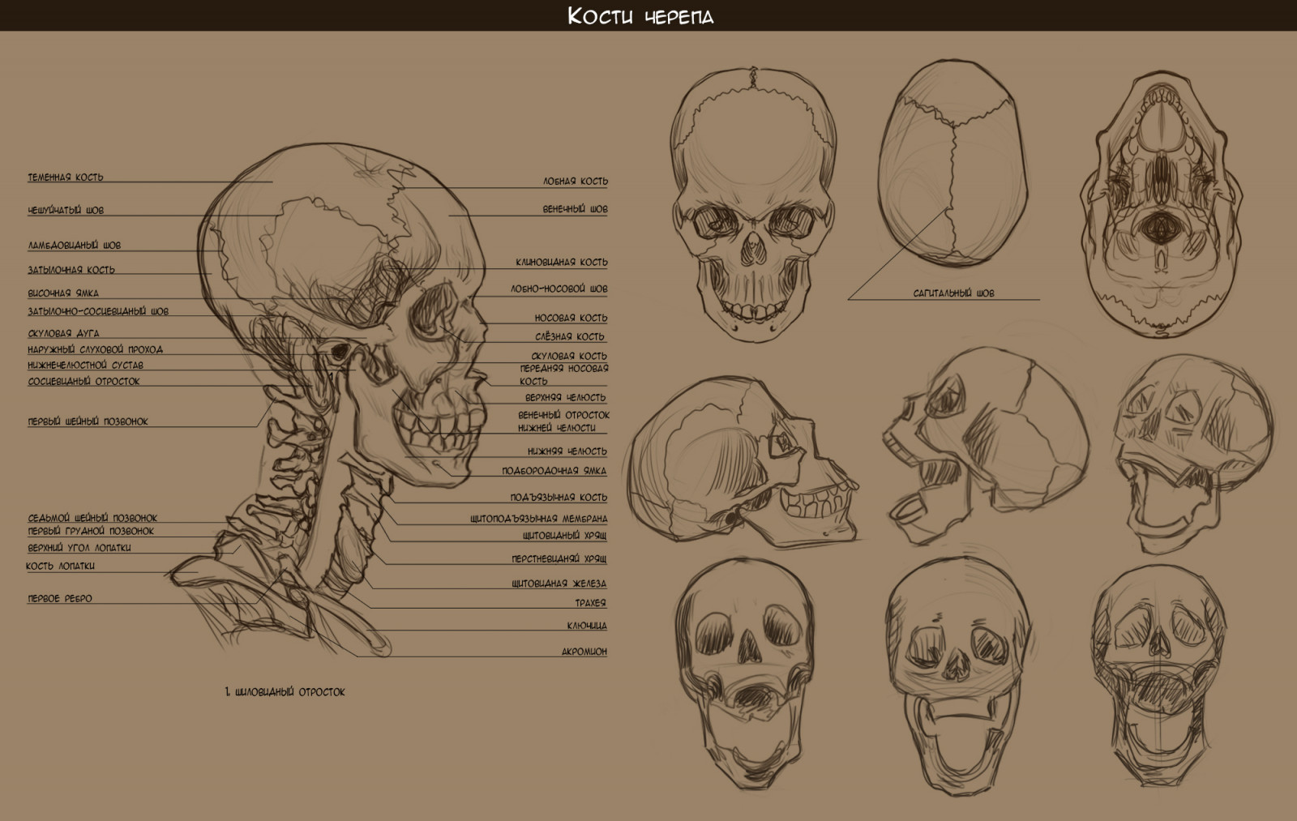Click the label 'Затылочная кость'
This screenshot has width=1297, height=821.
(71, 270)
